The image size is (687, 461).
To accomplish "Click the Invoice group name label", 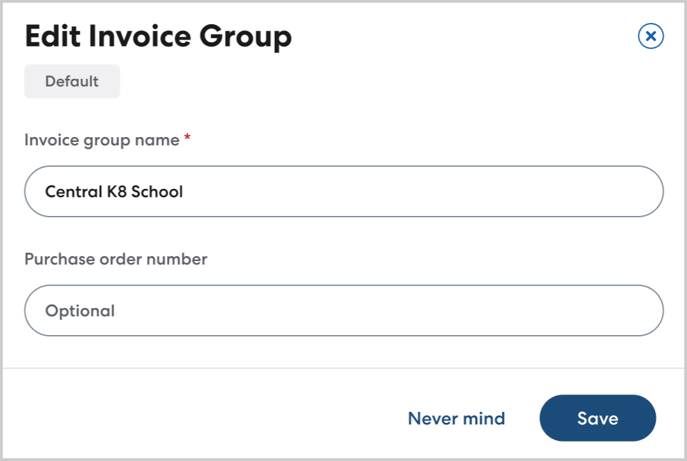I will (100, 139).
